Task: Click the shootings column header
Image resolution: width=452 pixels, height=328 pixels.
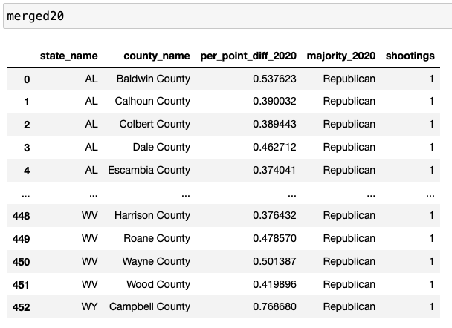Action: 410,56
